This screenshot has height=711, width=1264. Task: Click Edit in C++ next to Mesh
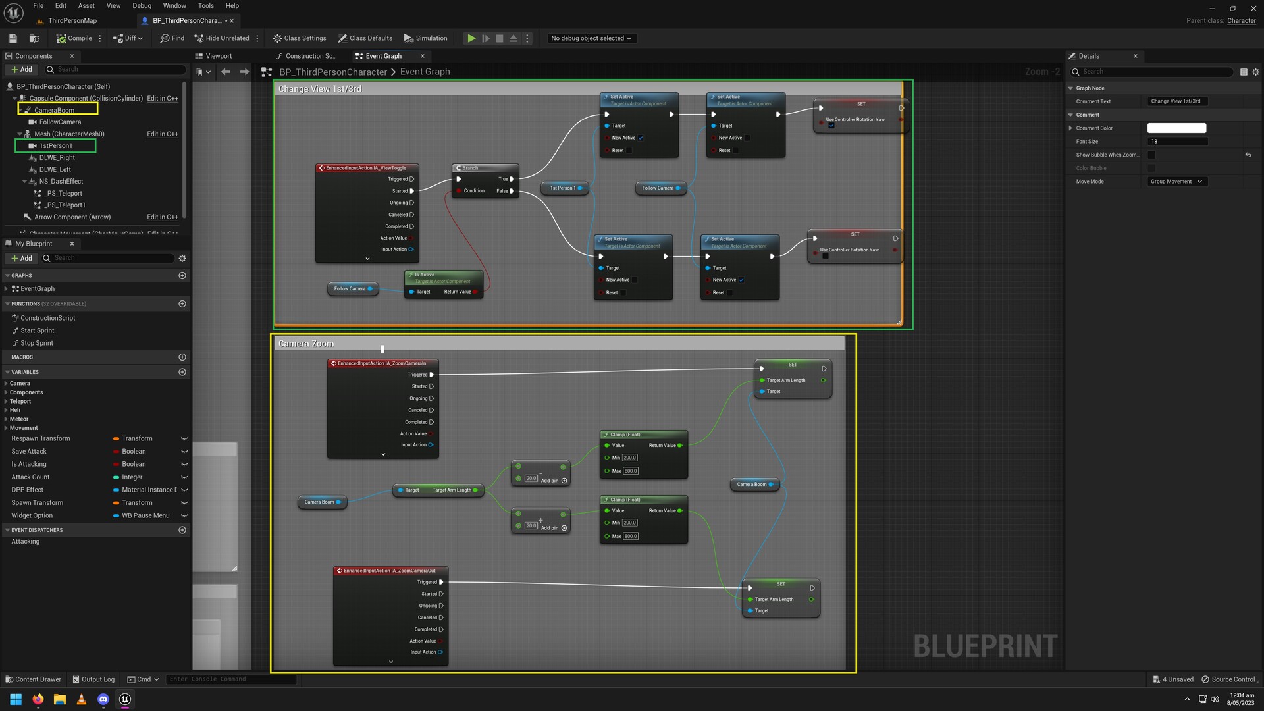162,134
